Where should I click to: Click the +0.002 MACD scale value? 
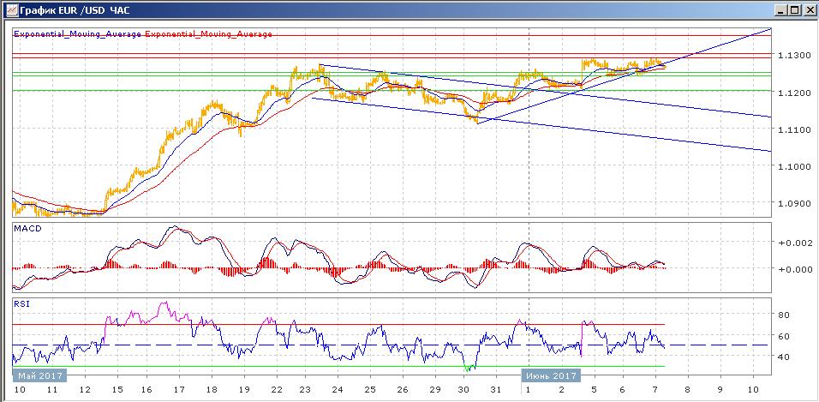[x=792, y=243]
